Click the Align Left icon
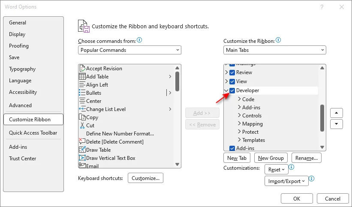 [x=82, y=84]
